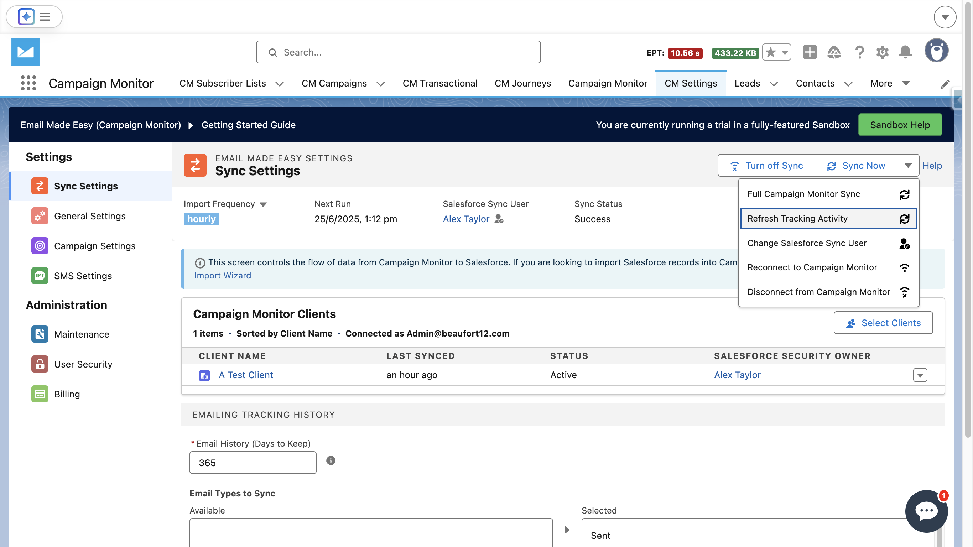Click Sync Now button
Viewport: 973px width, 547px height.
(855, 165)
